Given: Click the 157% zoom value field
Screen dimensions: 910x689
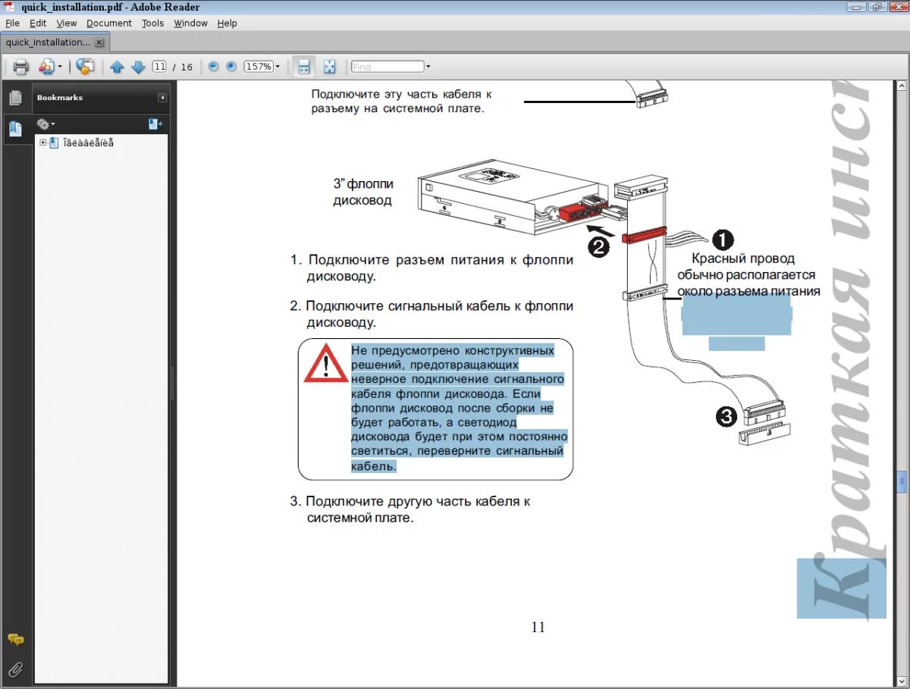Looking at the screenshot, I should [258, 67].
